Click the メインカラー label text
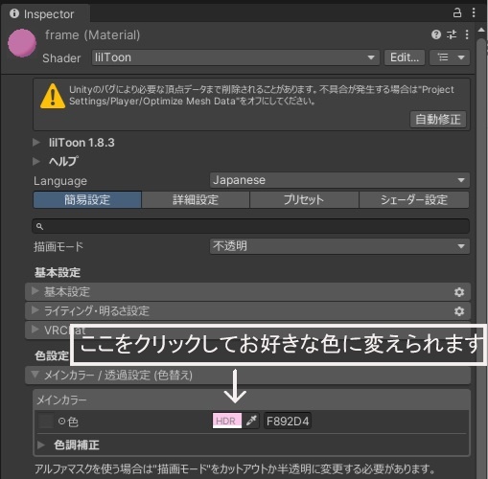488x479 pixels. (61, 399)
